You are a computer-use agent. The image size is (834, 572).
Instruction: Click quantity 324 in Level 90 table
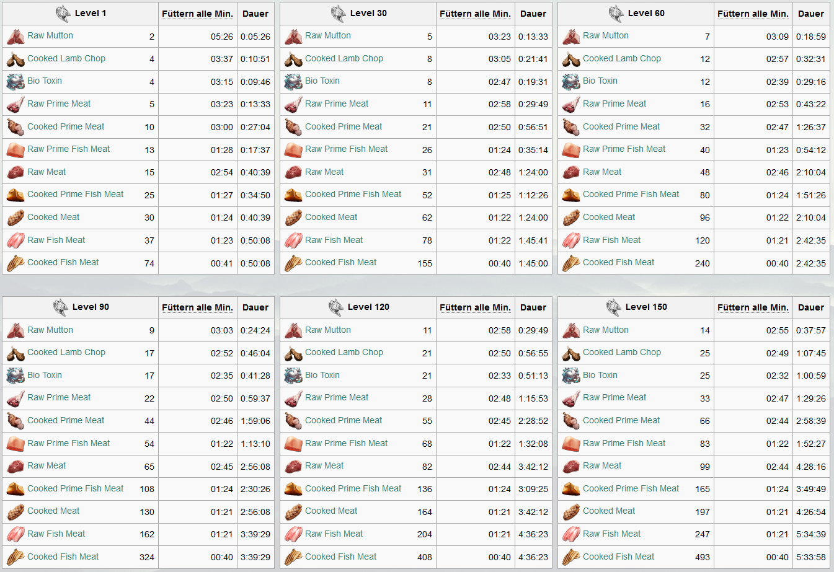[147, 557]
